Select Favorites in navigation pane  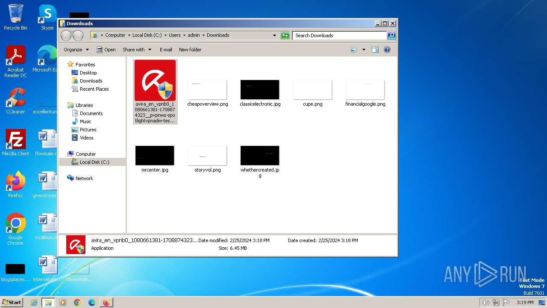point(85,65)
